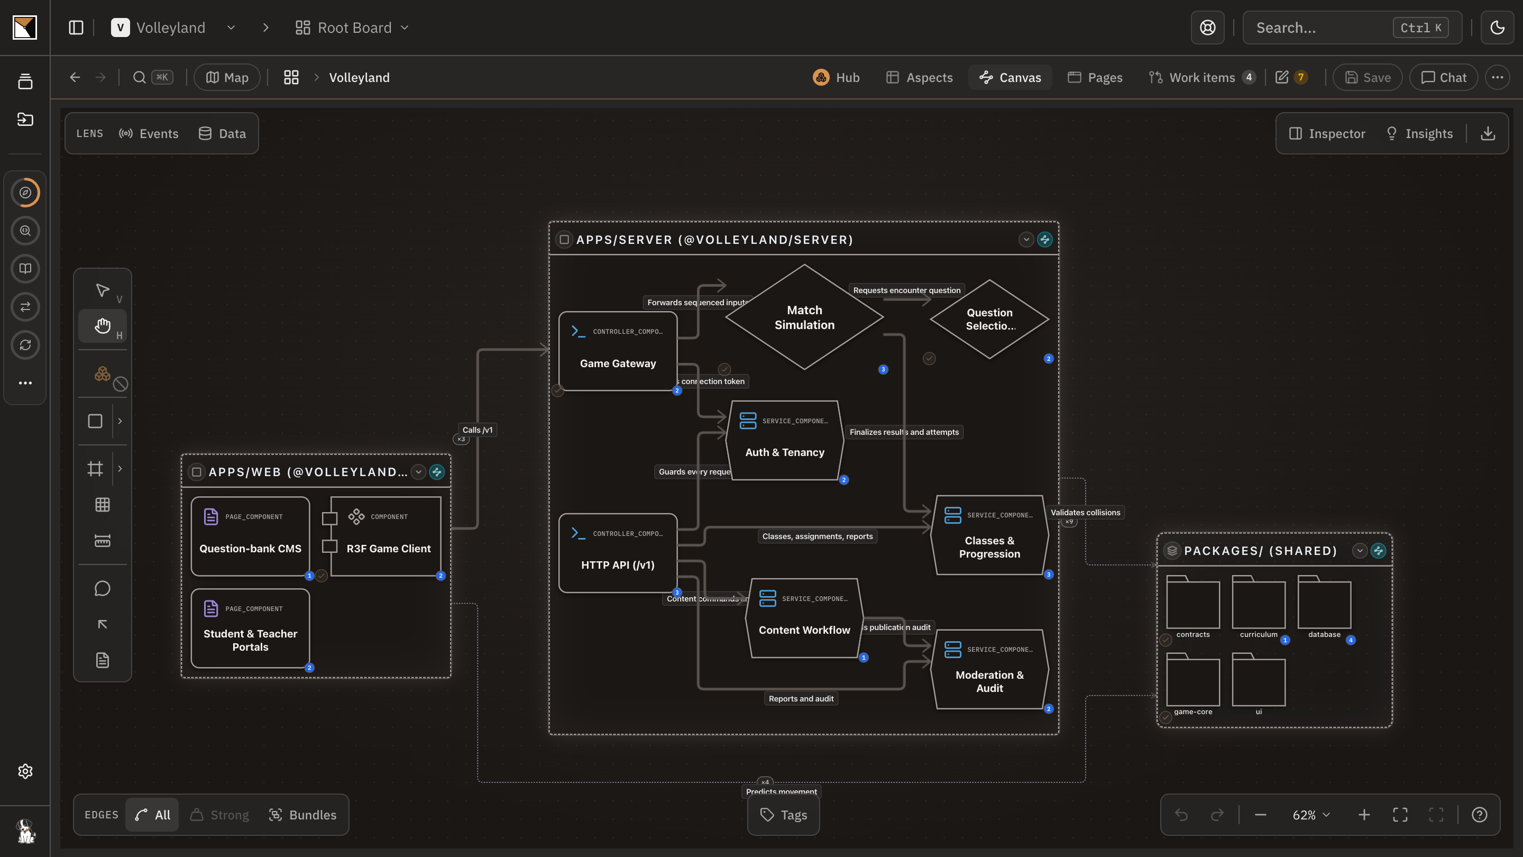1523x857 pixels.
Task: Open the Chat button
Action: click(1444, 77)
